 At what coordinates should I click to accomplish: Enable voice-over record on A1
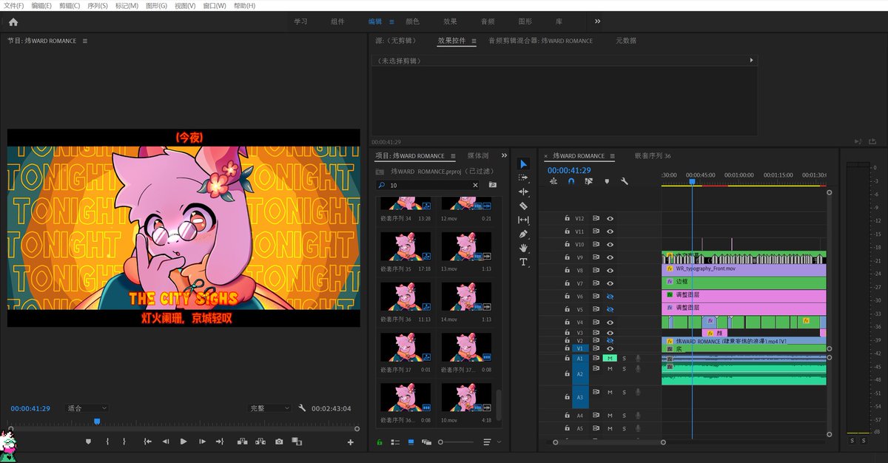[x=638, y=358]
